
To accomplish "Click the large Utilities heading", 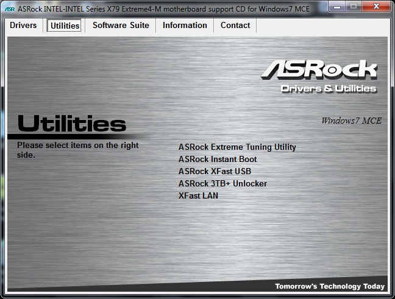I will pos(71,124).
